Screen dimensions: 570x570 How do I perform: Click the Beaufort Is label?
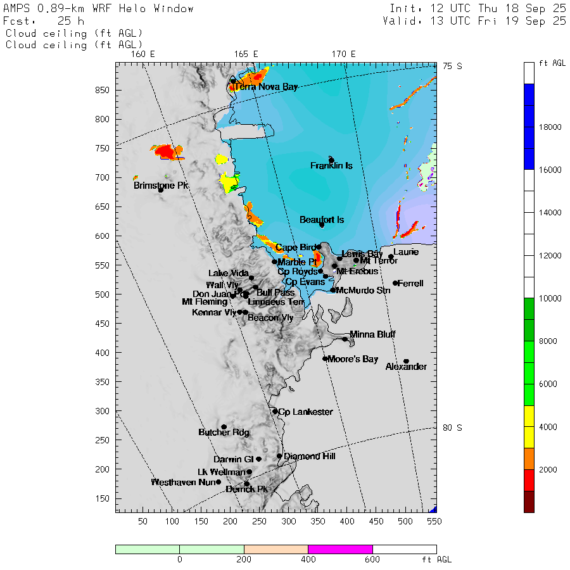[322, 220]
